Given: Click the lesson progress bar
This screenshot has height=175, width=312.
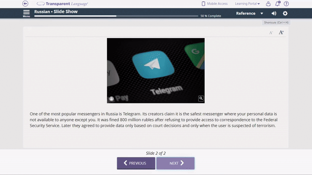Looking at the screenshot, I should click(116, 16).
